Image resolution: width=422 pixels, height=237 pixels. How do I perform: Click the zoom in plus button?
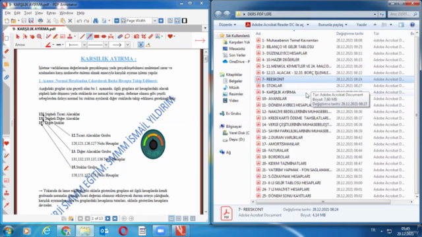tap(161, 20)
